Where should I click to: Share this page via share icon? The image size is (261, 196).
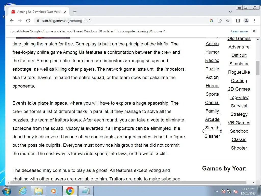pos(220,21)
